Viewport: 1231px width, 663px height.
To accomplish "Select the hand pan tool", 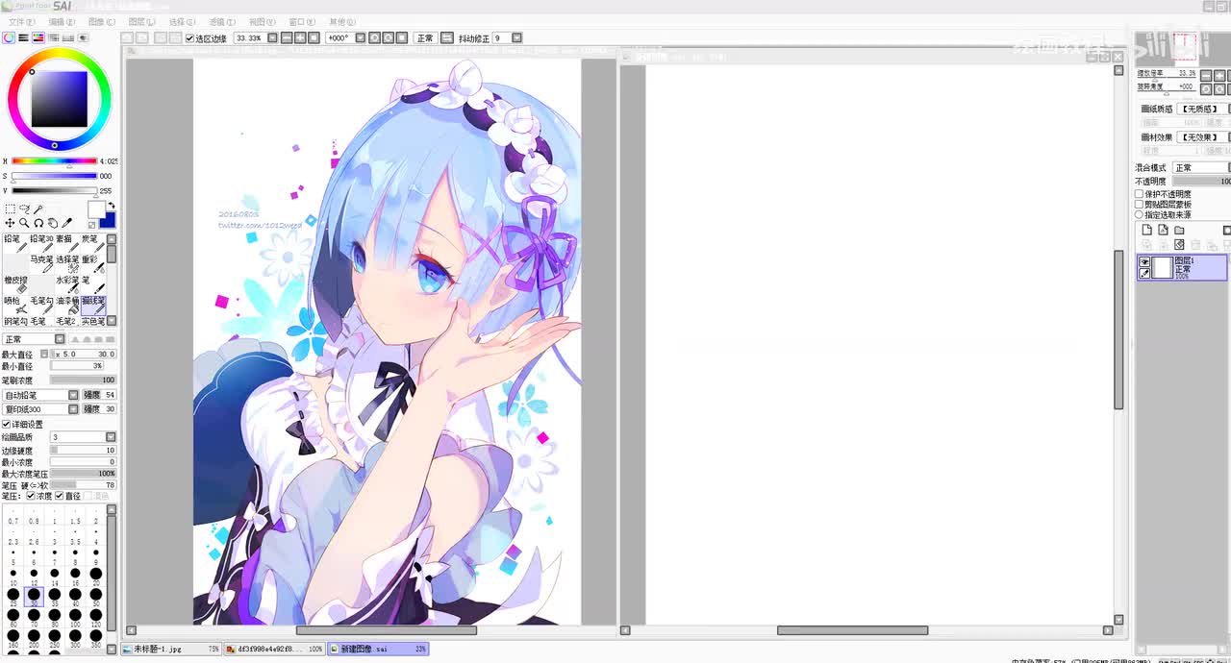I will point(53,223).
